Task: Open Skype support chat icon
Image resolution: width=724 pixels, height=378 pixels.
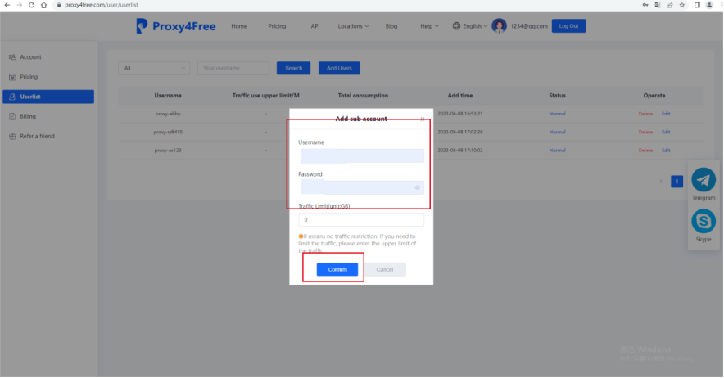Action: click(x=703, y=221)
